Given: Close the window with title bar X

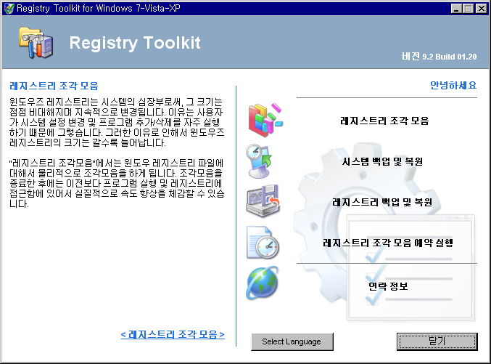Looking at the screenshot, I should pyautogui.click(x=482, y=9).
